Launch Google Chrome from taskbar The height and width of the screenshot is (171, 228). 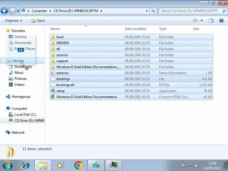[x=78, y=165]
